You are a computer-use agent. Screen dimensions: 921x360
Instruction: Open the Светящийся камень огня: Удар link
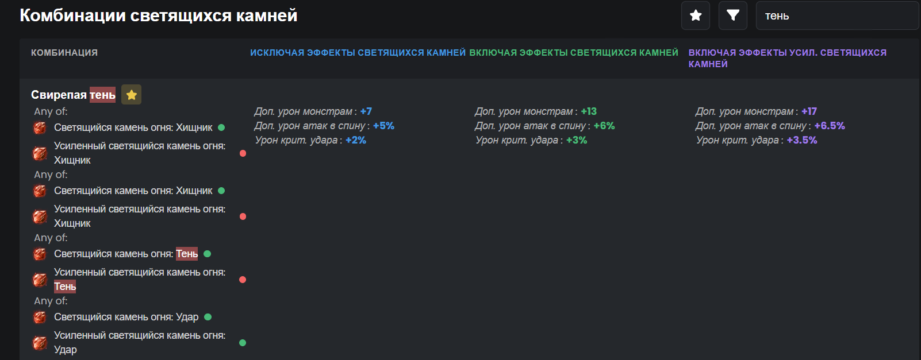point(126,317)
